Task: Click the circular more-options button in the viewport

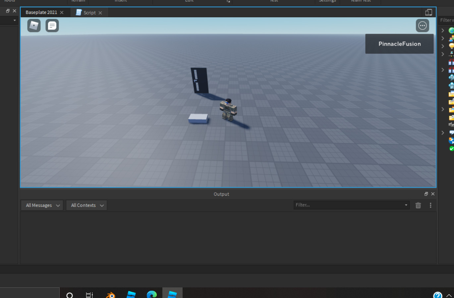Action: [x=423, y=25]
